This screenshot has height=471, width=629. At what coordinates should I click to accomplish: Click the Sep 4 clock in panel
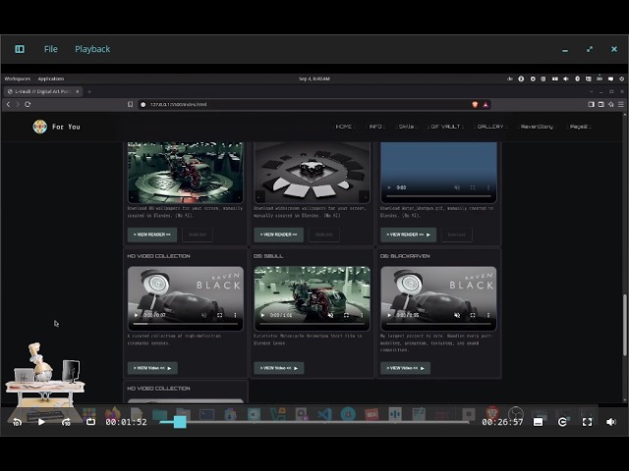314,78
